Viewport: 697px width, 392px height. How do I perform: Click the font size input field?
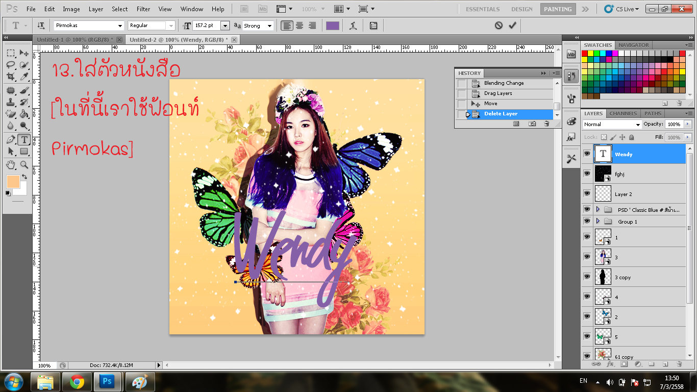point(206,26)
